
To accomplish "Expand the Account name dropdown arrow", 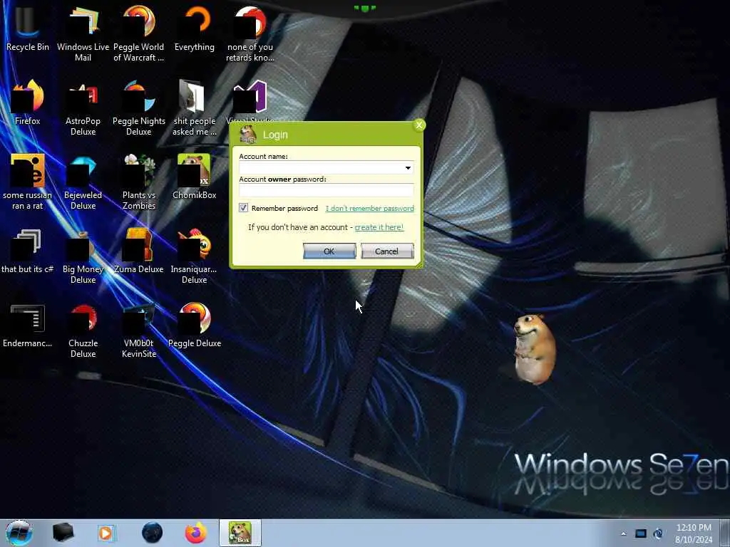I will (x=408, y=168).
